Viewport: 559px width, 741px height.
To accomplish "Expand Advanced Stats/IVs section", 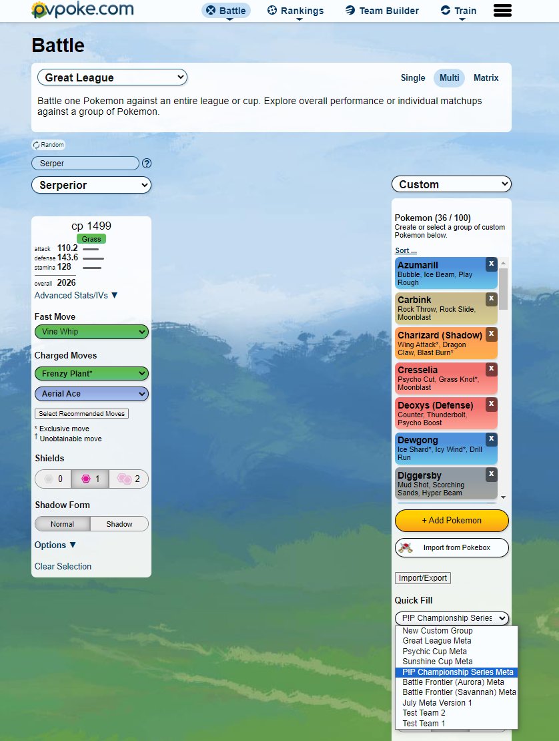I will point(75,295).
